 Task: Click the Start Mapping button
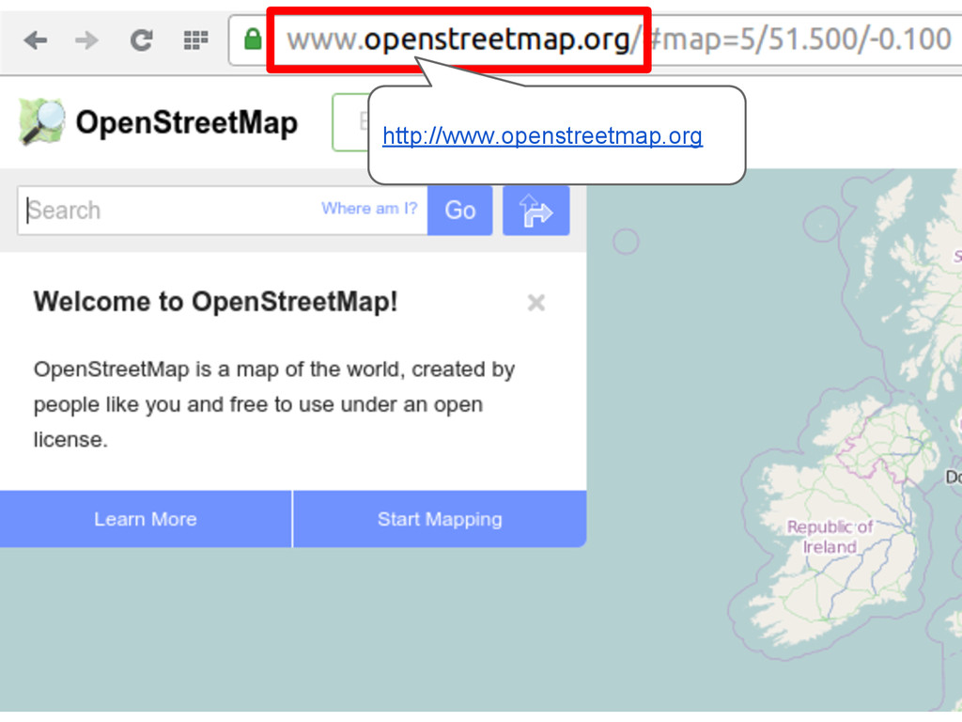click(x=440, y=519)
